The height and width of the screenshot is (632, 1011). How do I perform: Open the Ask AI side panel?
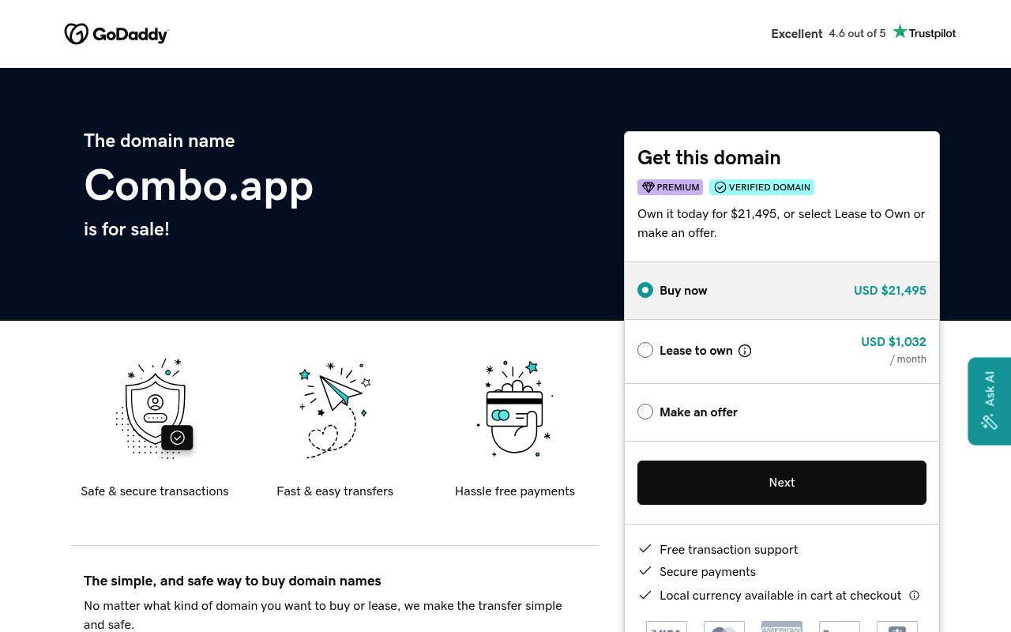click(989, 401)
